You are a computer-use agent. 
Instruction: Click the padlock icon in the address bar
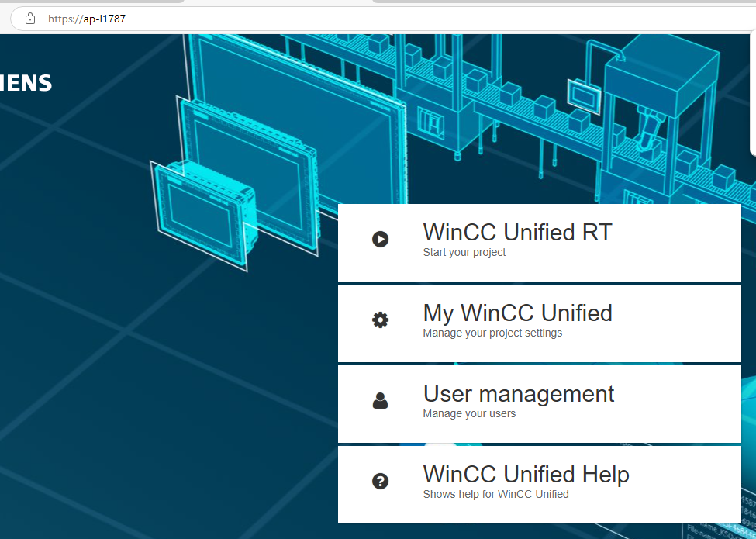click(30, 19)
